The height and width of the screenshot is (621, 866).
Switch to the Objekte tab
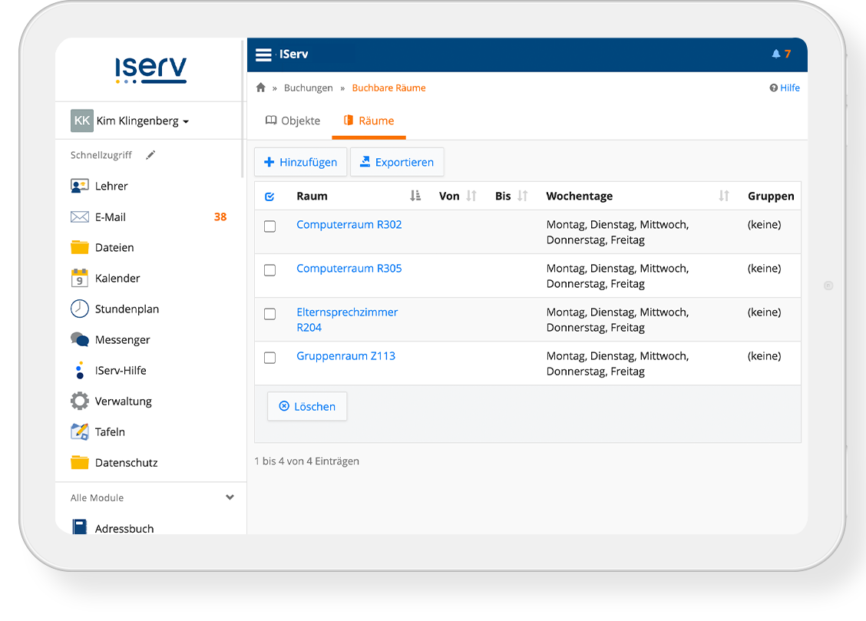293,121
